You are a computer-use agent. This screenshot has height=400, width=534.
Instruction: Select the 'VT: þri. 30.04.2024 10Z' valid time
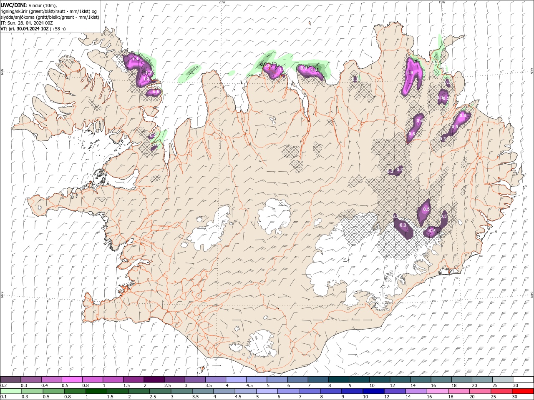[x=25, y=29]
